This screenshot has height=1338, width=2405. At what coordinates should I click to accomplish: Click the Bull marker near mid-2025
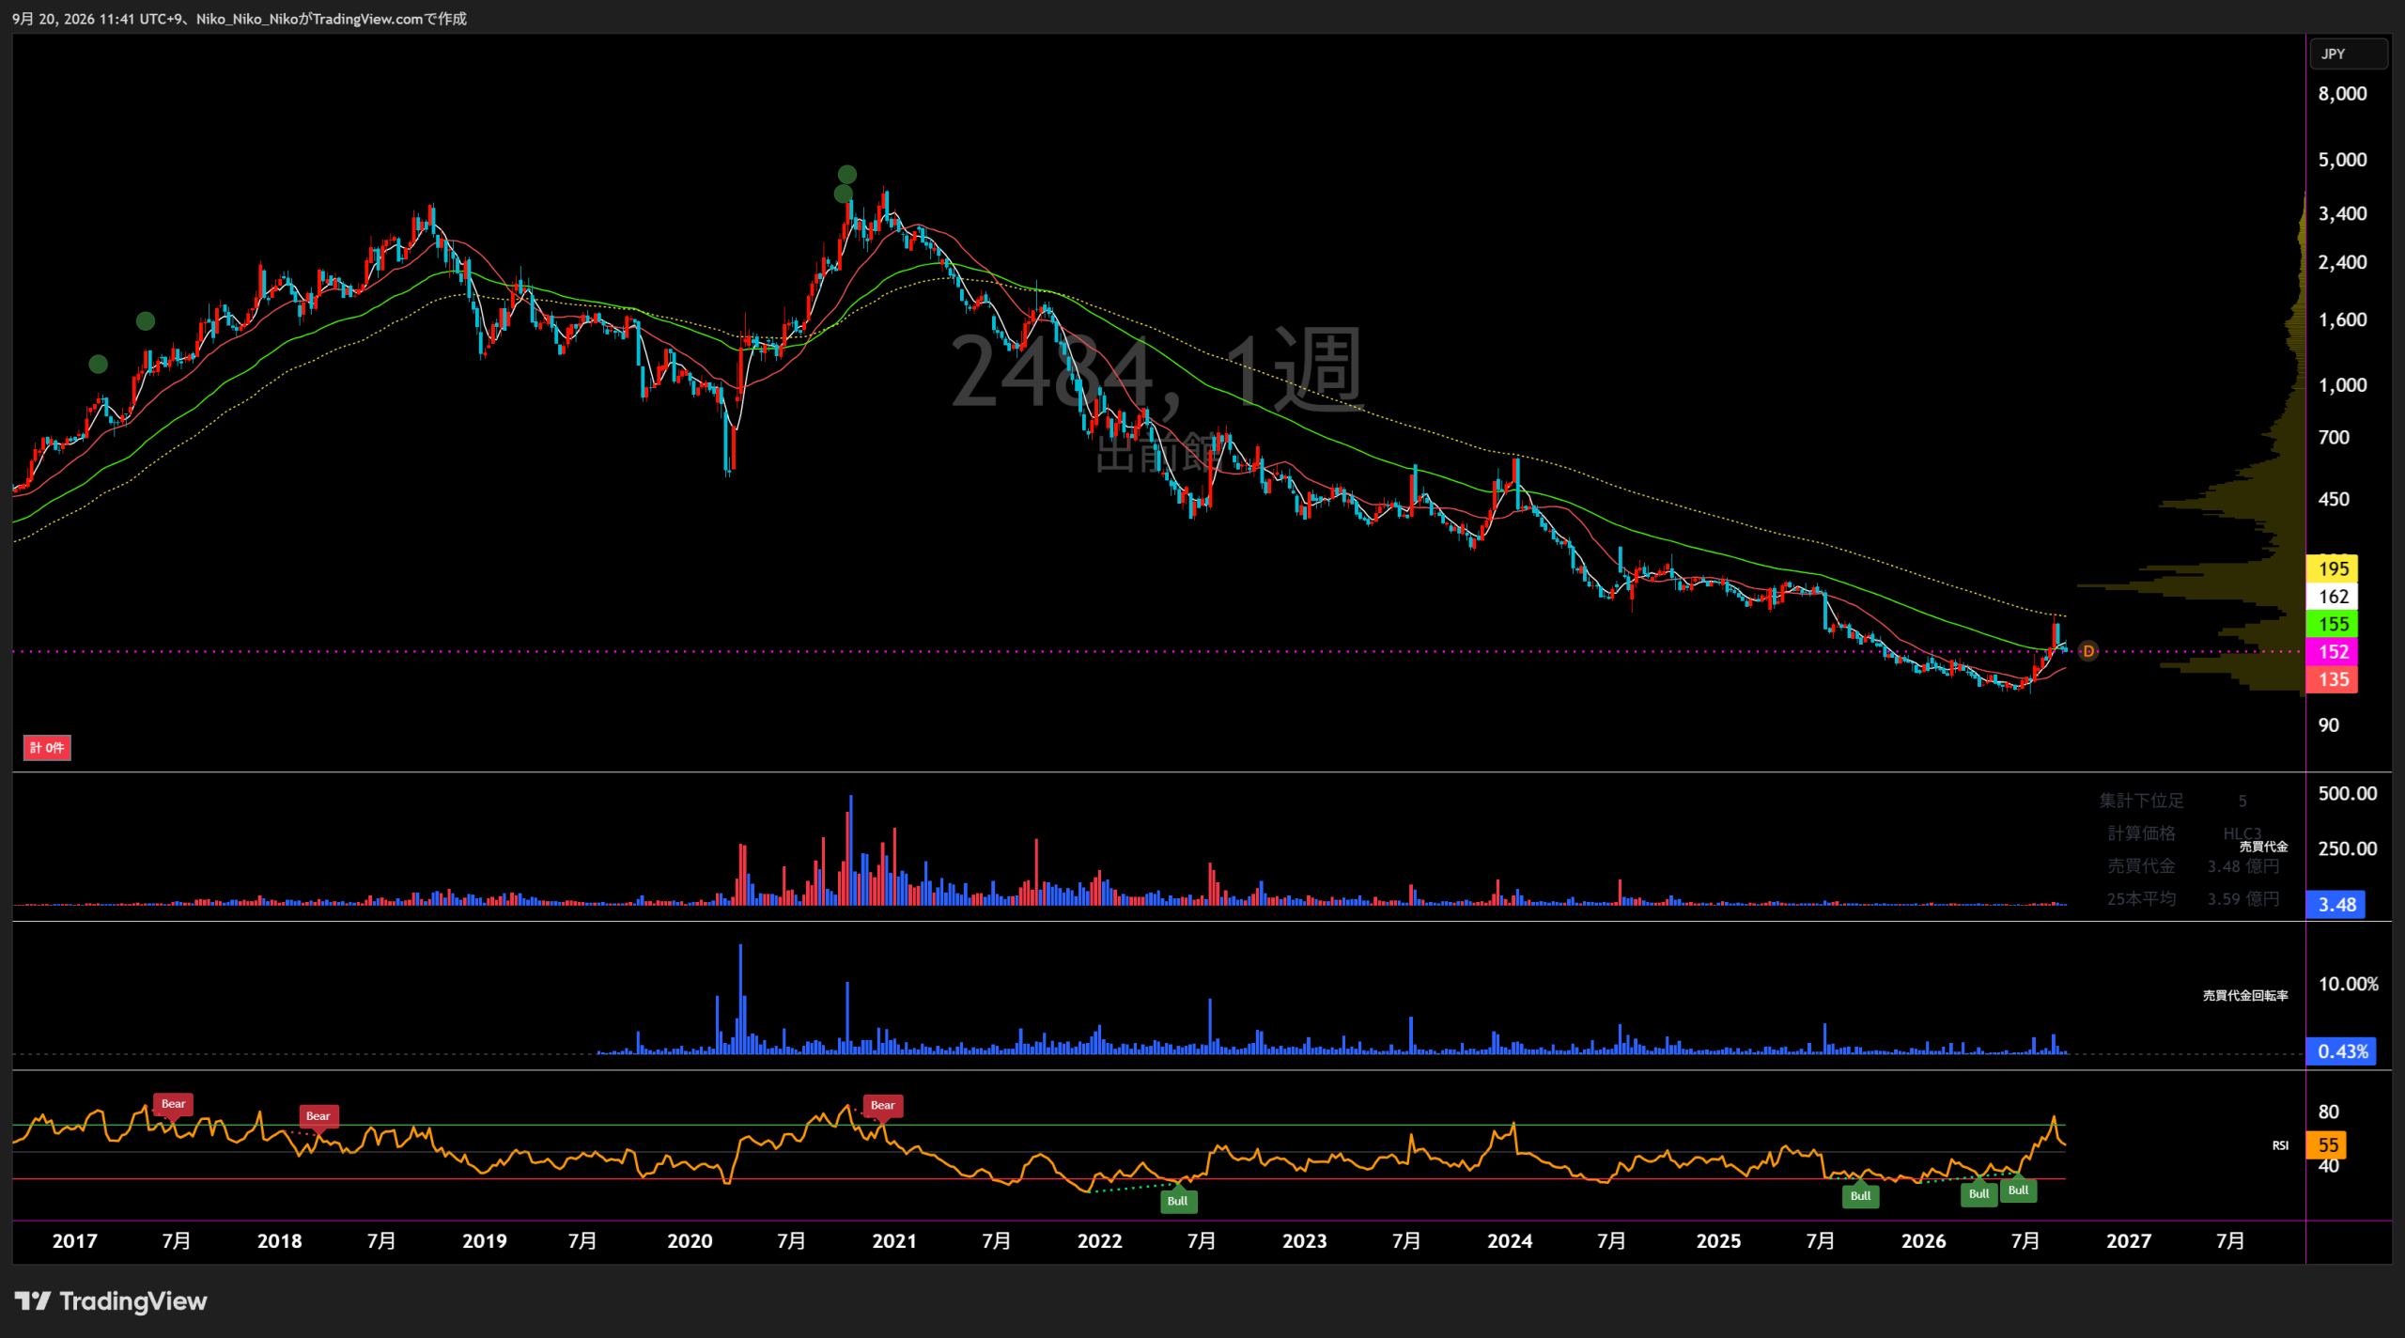click(x=1860, y=1195)
